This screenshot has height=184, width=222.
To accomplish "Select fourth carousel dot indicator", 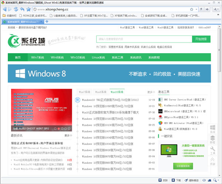I will click(x=65, y=129).
